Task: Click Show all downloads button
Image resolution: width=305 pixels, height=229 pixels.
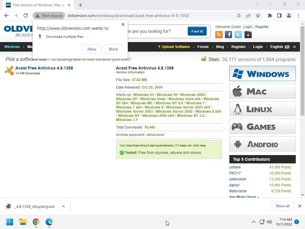Action: click(x=282, y=206)
